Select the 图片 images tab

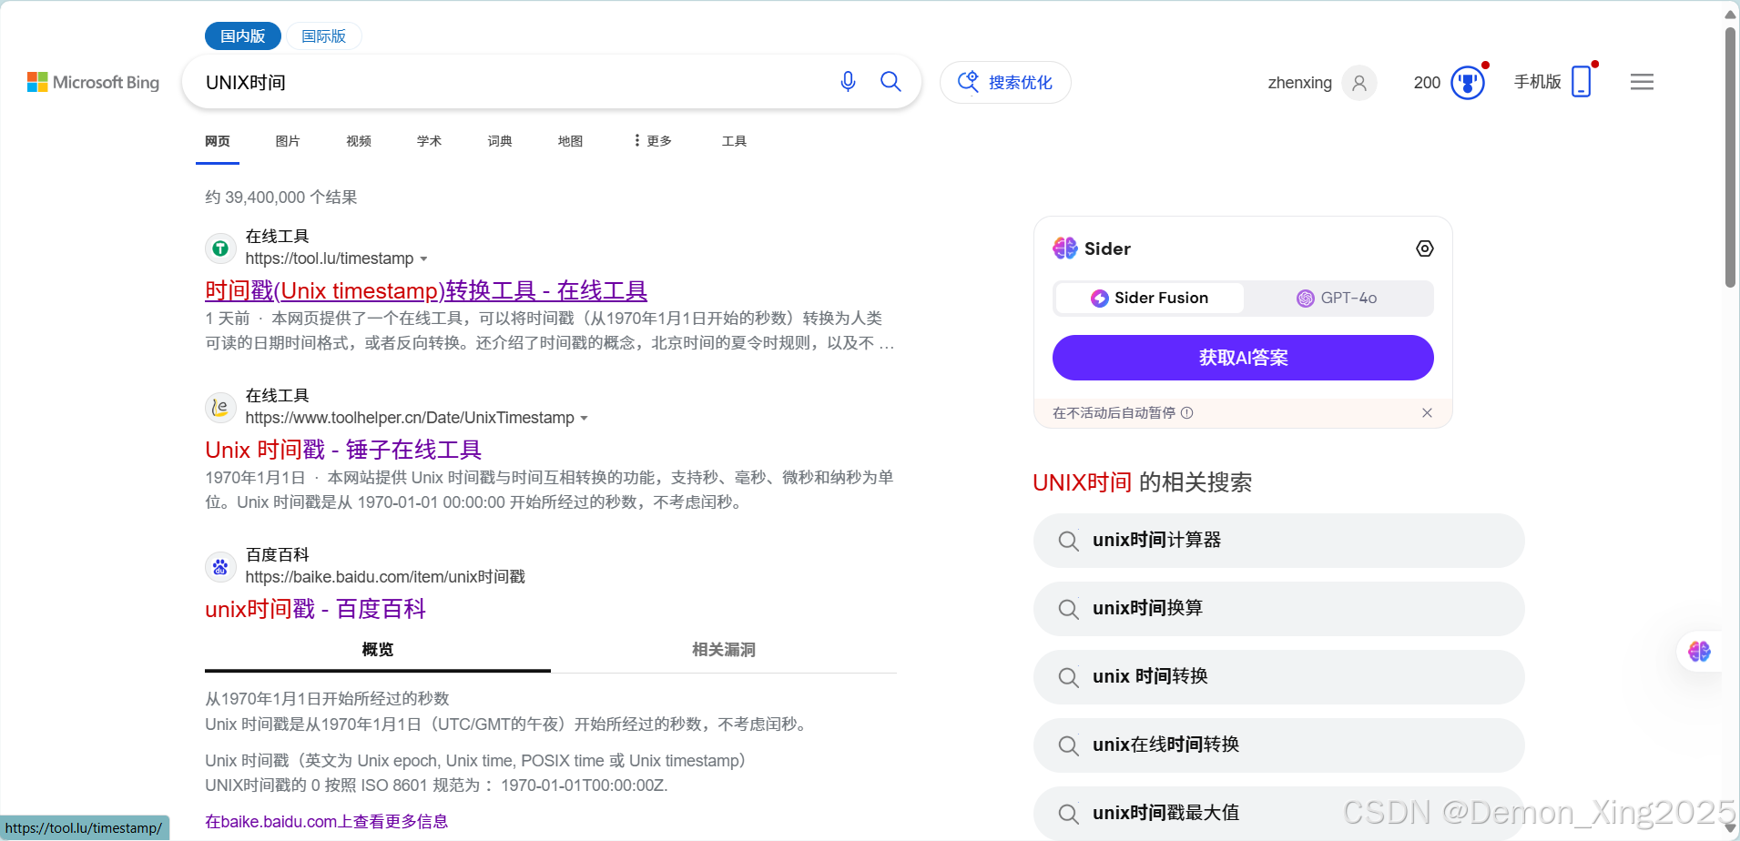point(288,141)
